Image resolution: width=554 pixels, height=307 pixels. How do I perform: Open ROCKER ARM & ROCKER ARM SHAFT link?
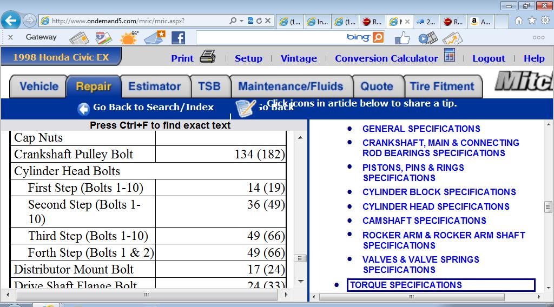(444, 240)
